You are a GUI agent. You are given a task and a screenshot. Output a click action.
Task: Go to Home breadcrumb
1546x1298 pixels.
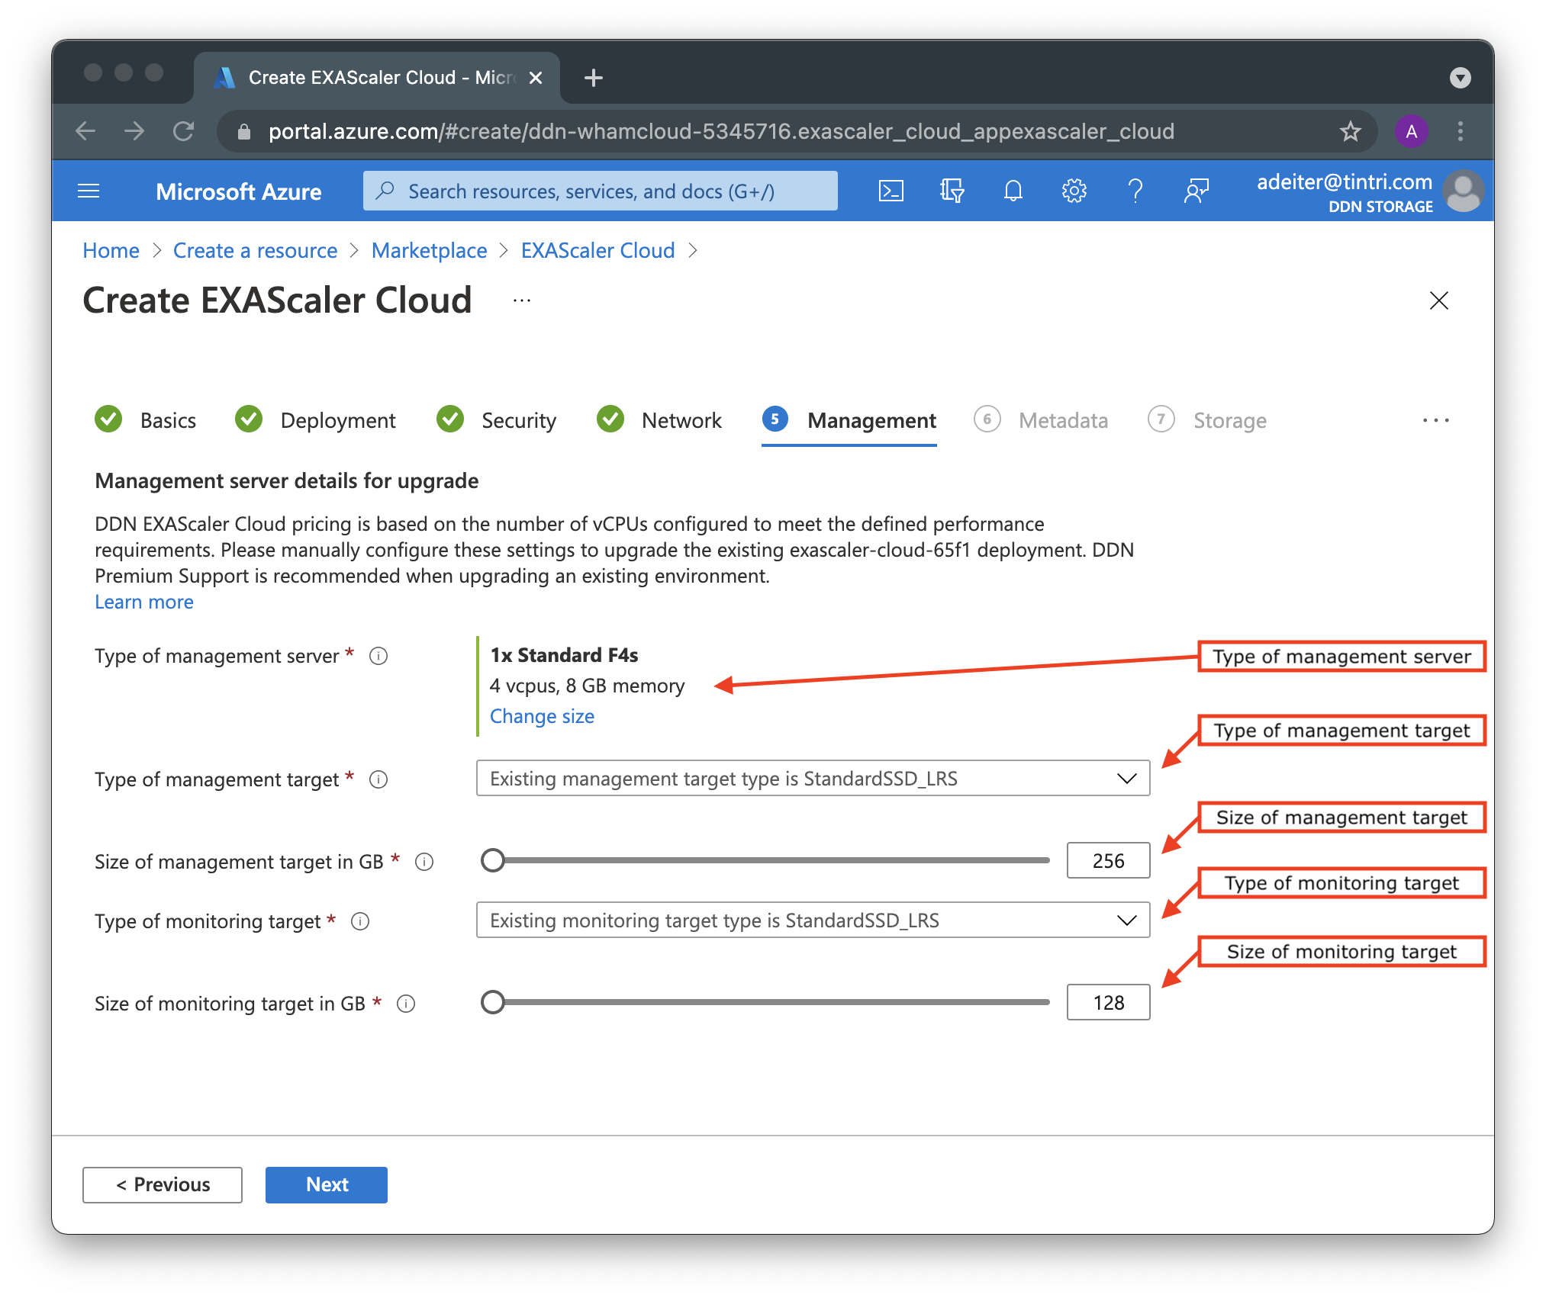click(x=111, y=250)
